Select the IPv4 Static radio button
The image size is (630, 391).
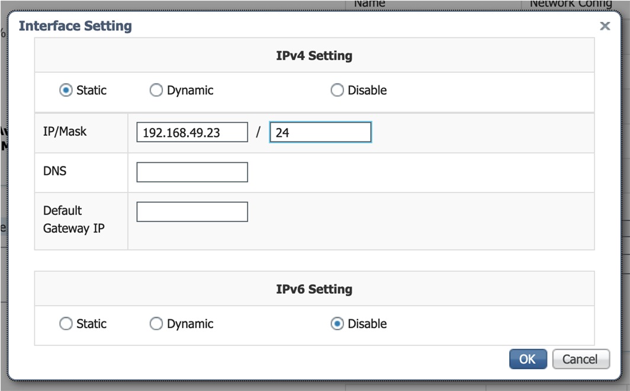click(x=66, y=91)
